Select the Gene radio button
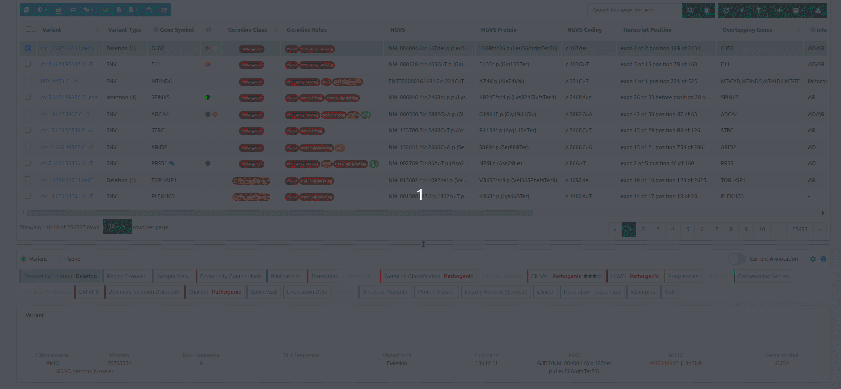Viewport: 841px width, 389px height. click(62, 259)
